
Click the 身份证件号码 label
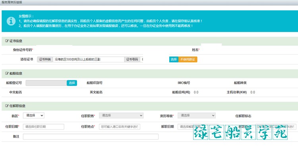point(23,50)
